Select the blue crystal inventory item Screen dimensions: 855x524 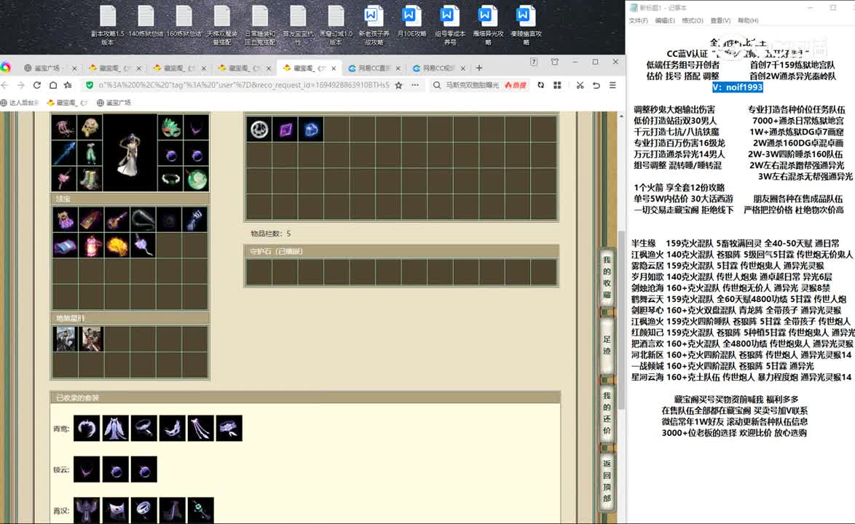(x=311, y=130)
